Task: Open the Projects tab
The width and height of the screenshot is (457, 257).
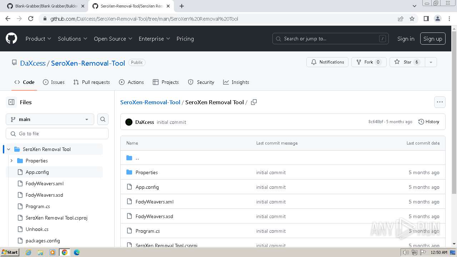Action: pyautogui.click(x=166, y=82)
